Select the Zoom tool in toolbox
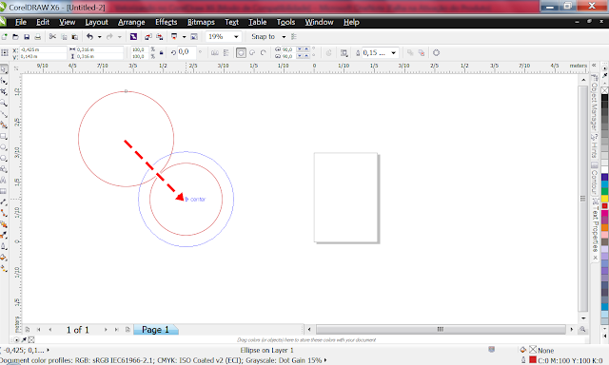609x365 pixels. pyautogui.click(x=4, y=103)
